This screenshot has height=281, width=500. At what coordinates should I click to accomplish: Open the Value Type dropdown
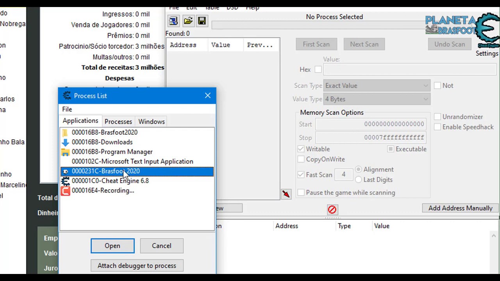[377, 99]
